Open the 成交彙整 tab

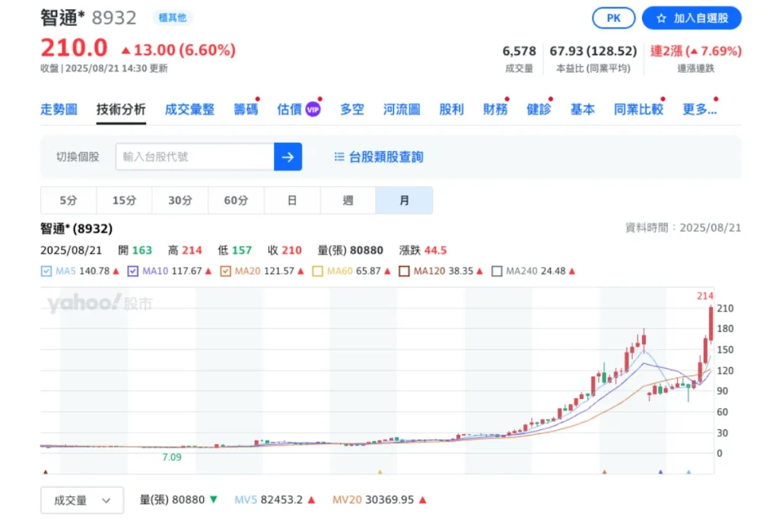click(x=189, y=109)
